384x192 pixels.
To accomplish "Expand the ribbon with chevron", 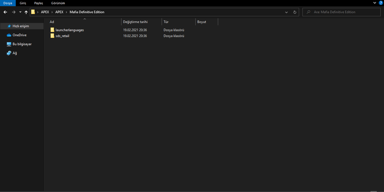I will (374, 3).
